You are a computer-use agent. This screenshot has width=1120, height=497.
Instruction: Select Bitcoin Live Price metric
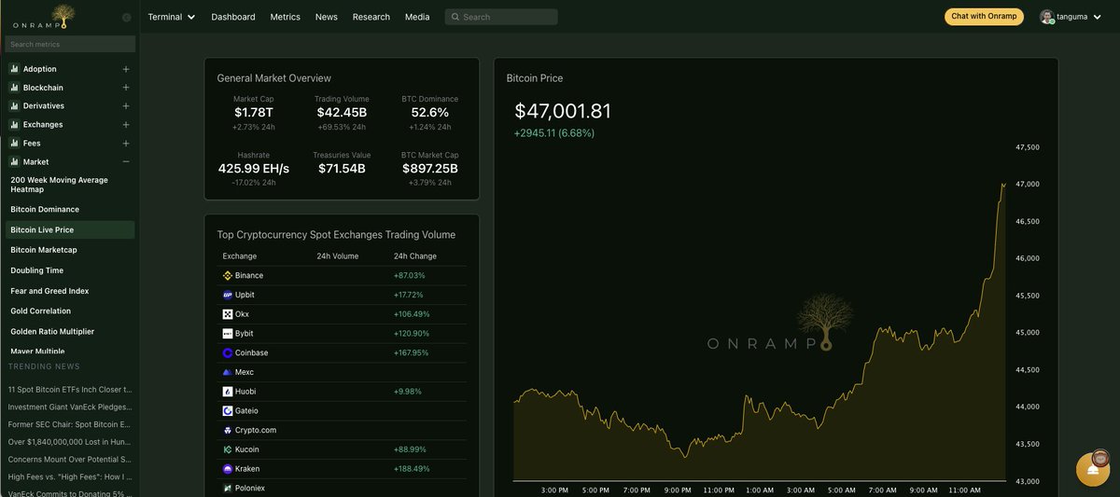pyautogui.click(x=70, y=230)
